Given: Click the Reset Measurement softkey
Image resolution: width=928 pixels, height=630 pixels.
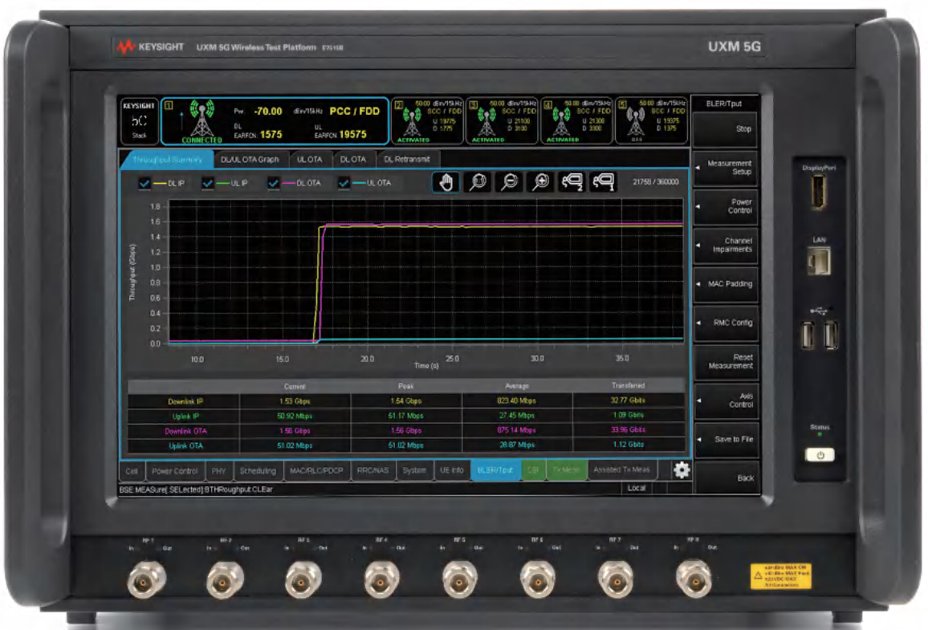Looking at the screenshot, I should [x=726, y=361].
